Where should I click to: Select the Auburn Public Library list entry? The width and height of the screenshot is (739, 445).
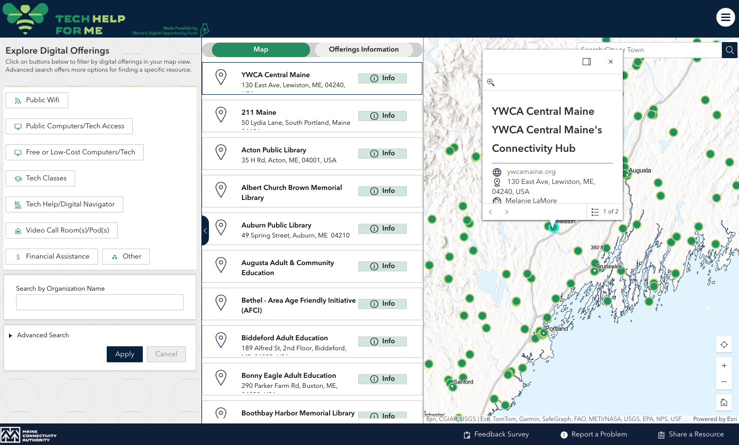pyautogui.click(x=312, y=229)
